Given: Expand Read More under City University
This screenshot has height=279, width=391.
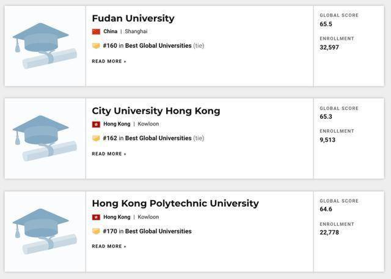Looking at the screenshot, I should pos(109,154).
